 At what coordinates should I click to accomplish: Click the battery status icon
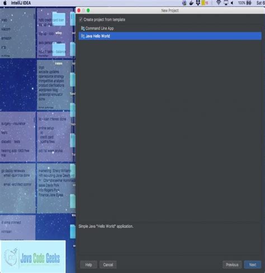tap(249, 3)
